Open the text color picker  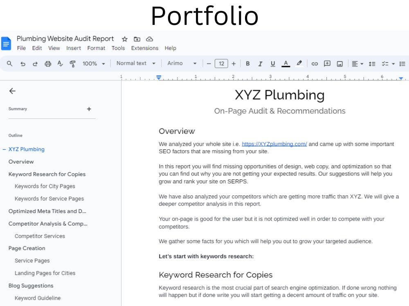coord(286,64)
